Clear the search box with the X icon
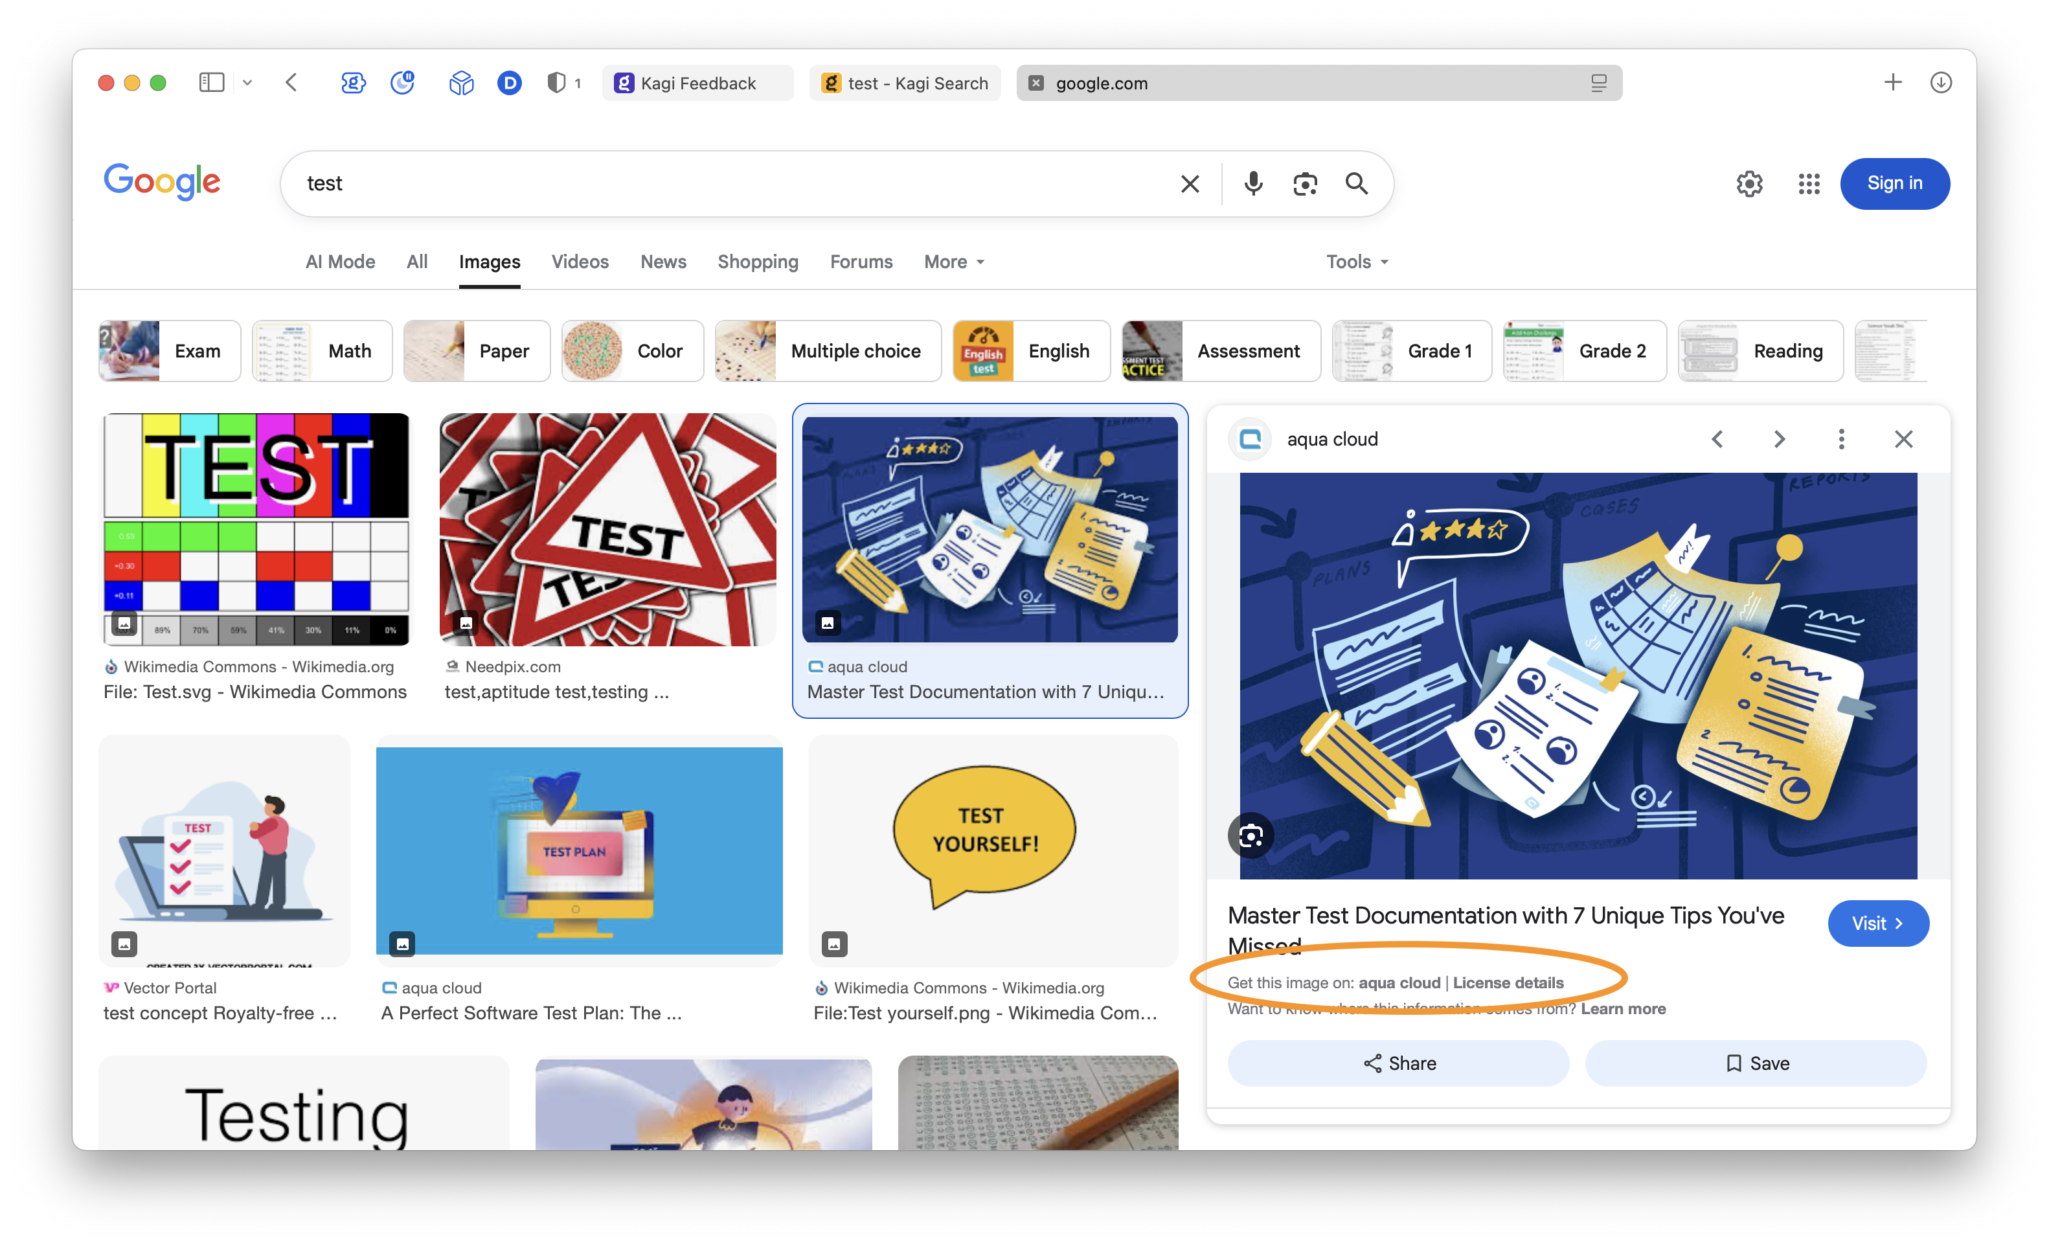The height and width of the screenshot is (1246, 2049). 1190,183
